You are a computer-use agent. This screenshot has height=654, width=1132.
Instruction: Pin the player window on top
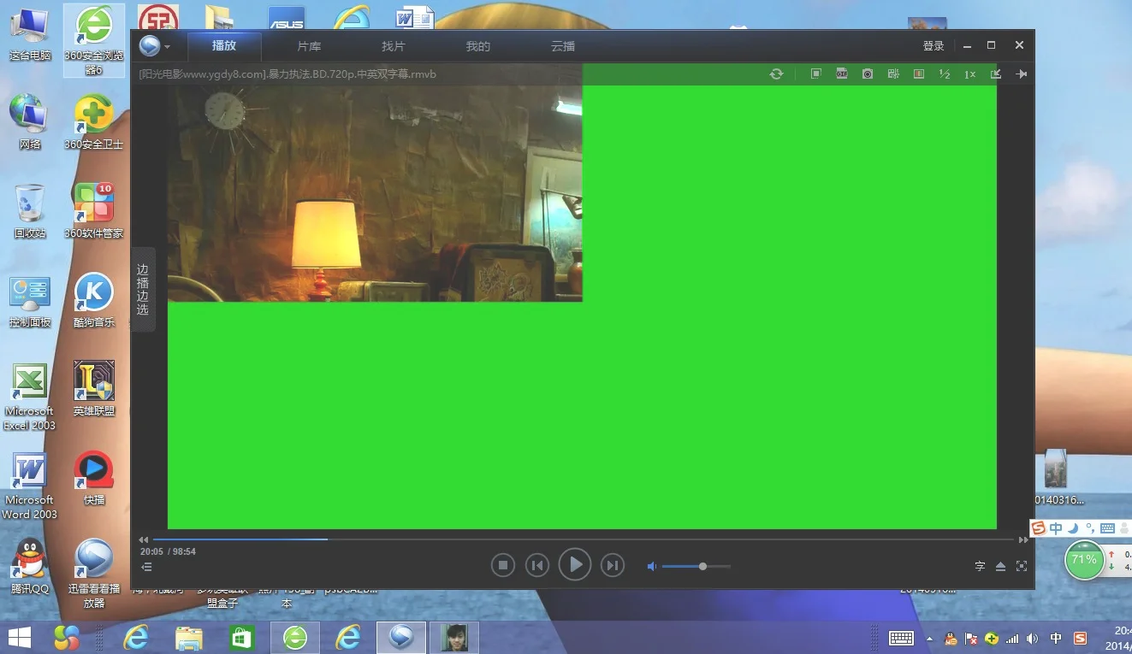pyautogui.click(x=1022, y=74)
